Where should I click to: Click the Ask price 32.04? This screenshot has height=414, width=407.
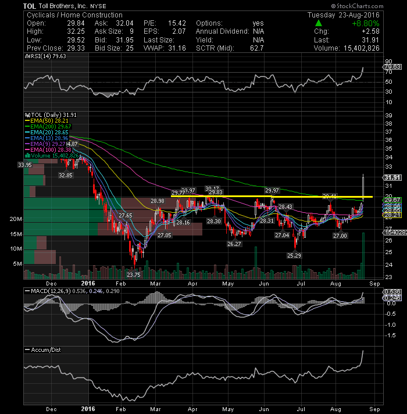(124, 23)
